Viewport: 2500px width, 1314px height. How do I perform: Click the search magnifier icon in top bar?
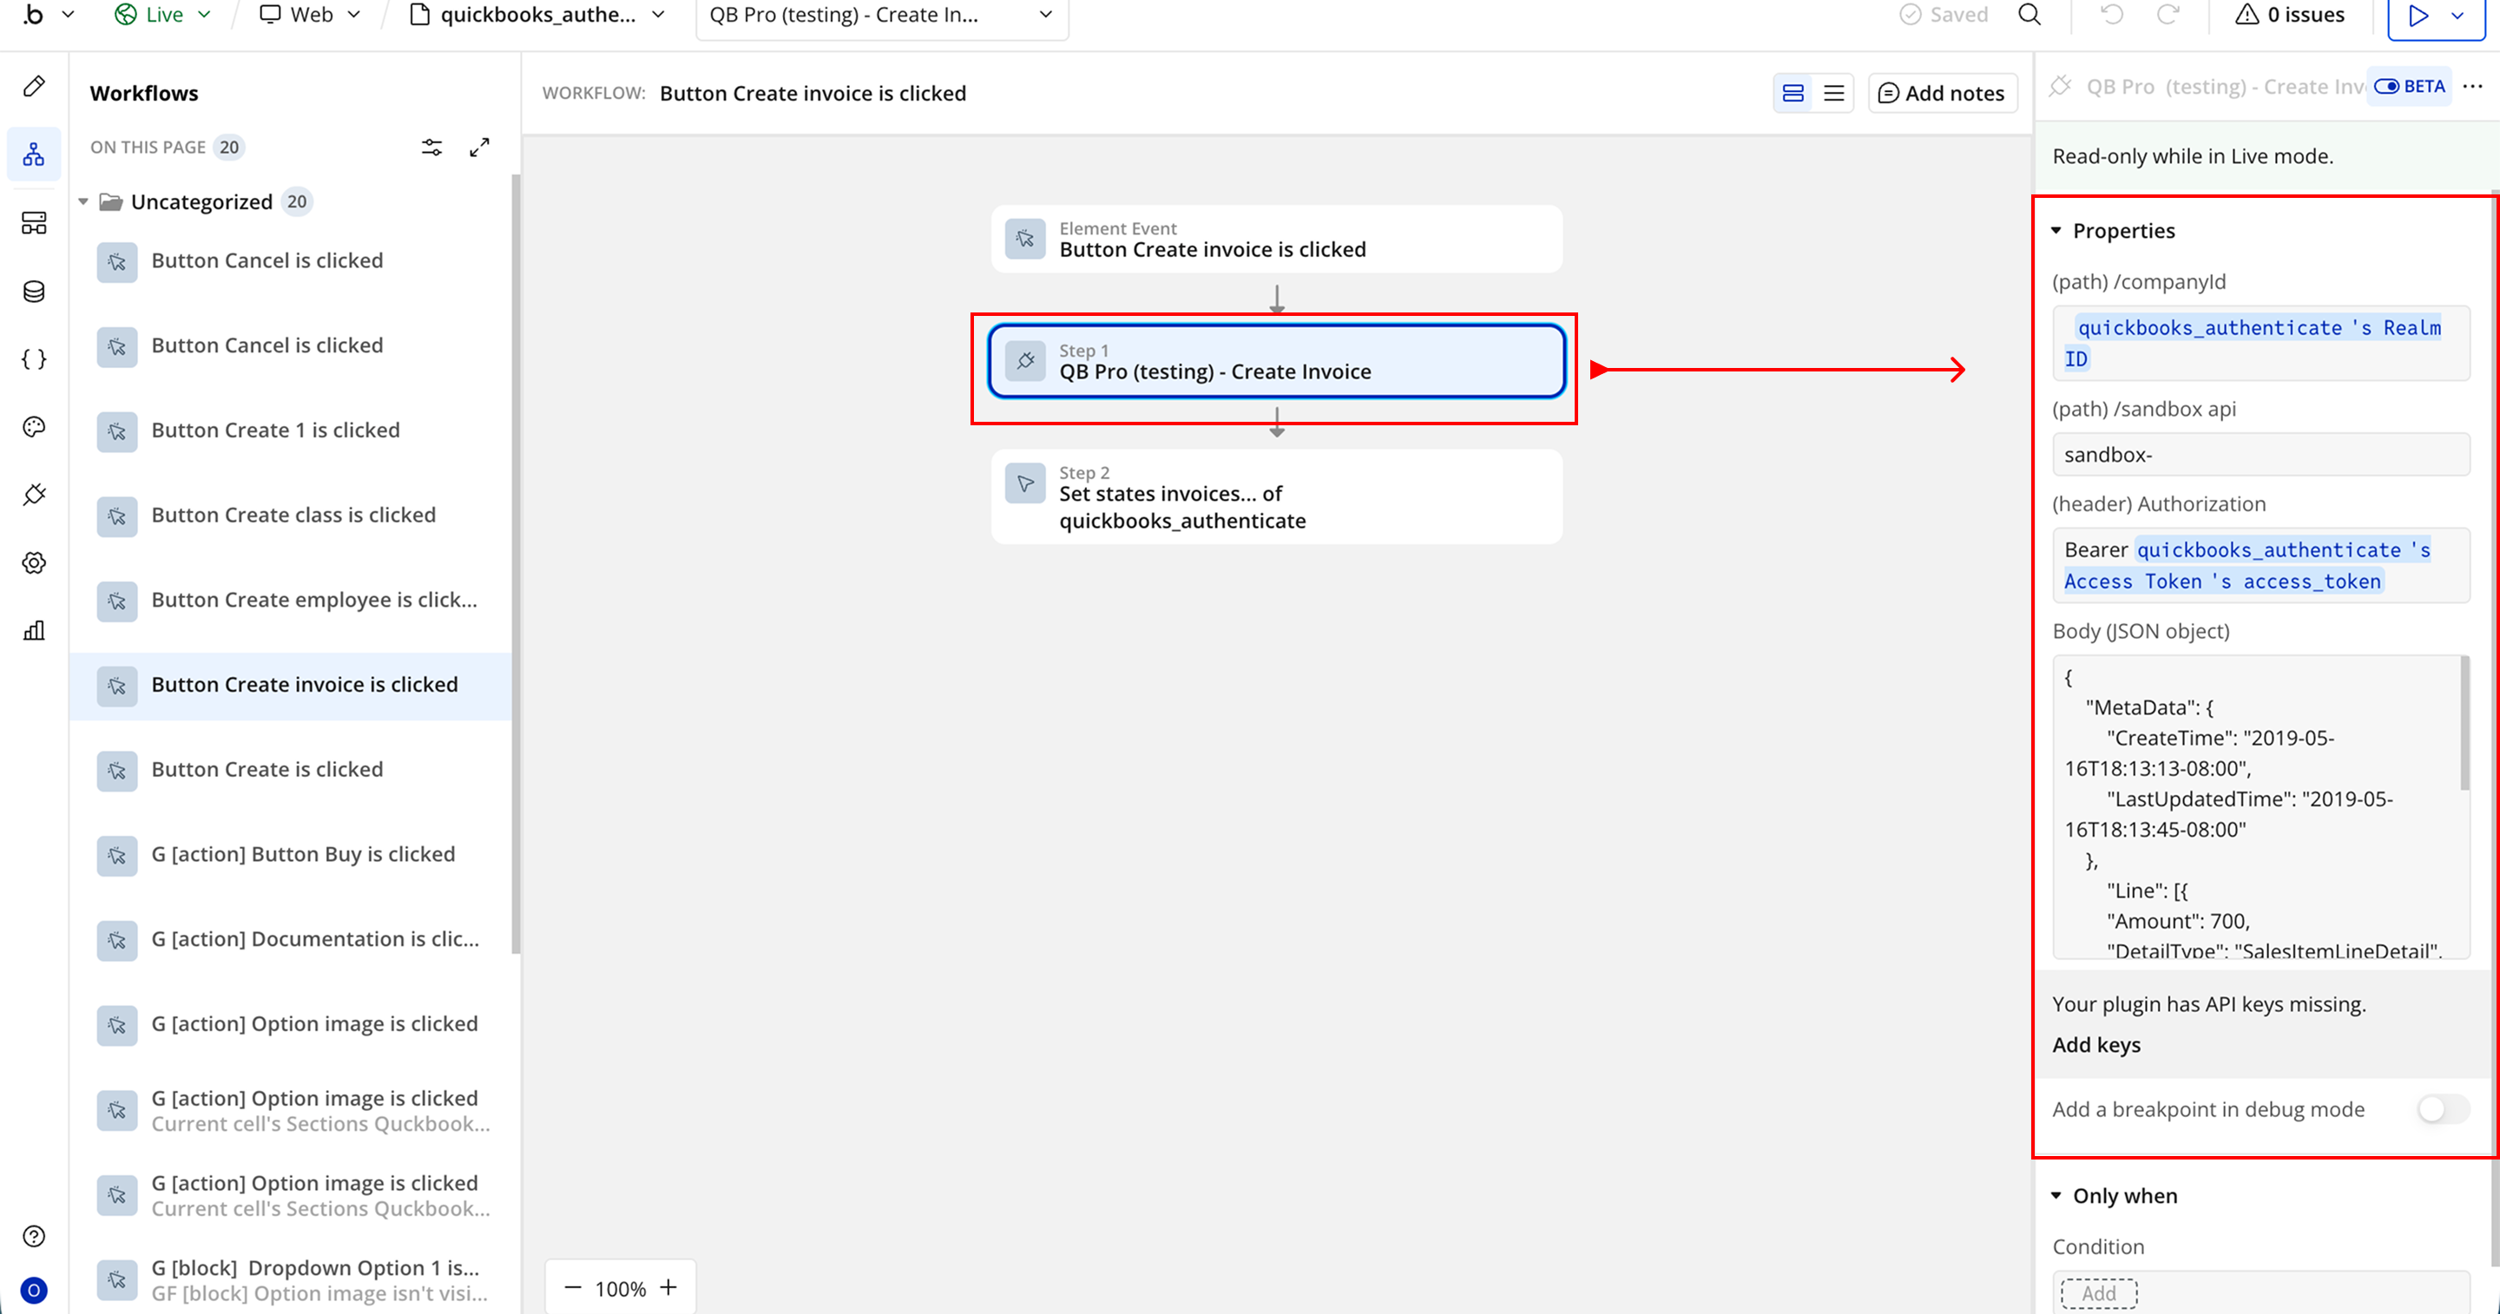pyautogui.click(x=2030, y=15)
